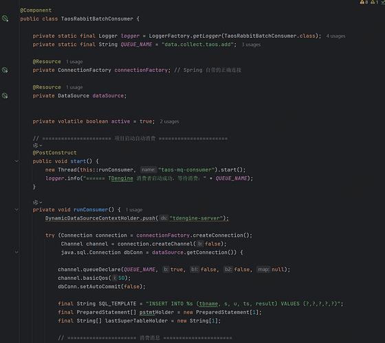
Task: Click the weak warning indicator showing 1
Action: 374,2
